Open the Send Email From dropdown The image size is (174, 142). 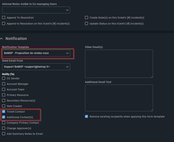coord(36,67)
